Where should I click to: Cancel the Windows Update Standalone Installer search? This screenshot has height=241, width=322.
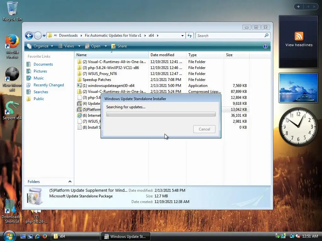point(204,129)
